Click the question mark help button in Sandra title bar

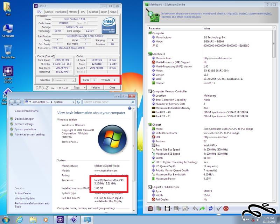pyautogui.click(x=267, y=5)
